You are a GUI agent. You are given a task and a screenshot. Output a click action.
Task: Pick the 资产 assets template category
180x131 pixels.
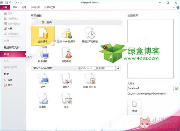(x=43, y=81)
